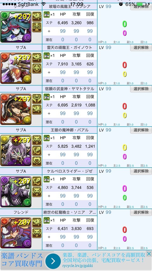Edit latent 潜在 attack value for パアル
152x271 pixels.
tap(76, 163)
